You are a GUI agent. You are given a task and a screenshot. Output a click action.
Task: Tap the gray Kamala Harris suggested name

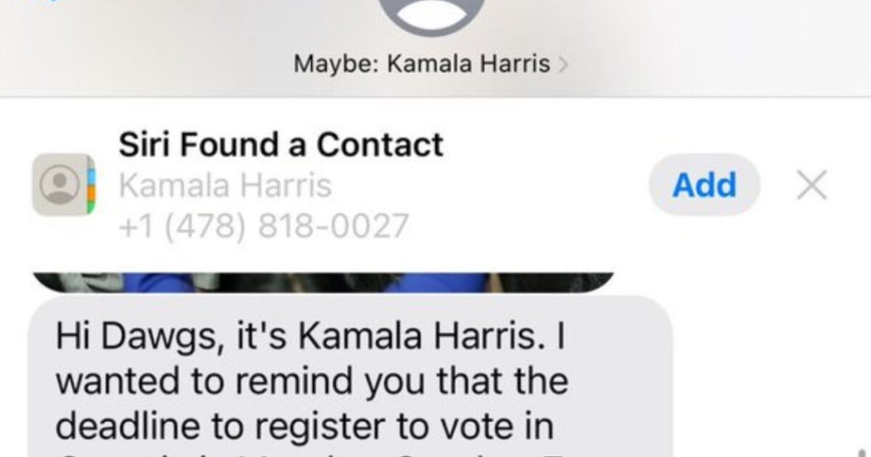[225, 185]
